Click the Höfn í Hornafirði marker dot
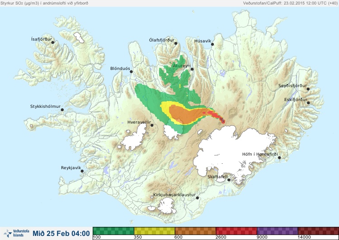Viewport: 339px width, 240px height. 279,157
